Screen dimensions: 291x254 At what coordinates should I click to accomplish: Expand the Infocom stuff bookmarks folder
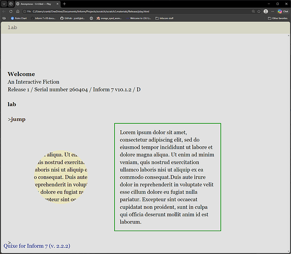pos(165,18)
